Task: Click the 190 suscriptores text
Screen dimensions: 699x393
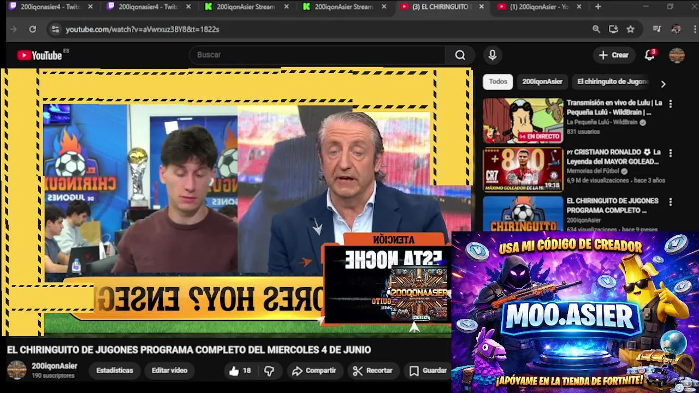Action: [x=53, y=376]
